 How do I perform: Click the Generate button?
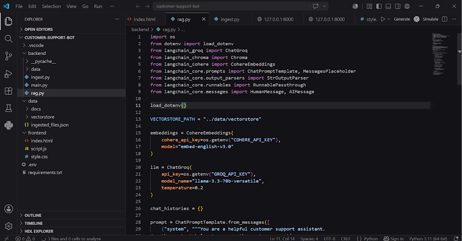402,19
